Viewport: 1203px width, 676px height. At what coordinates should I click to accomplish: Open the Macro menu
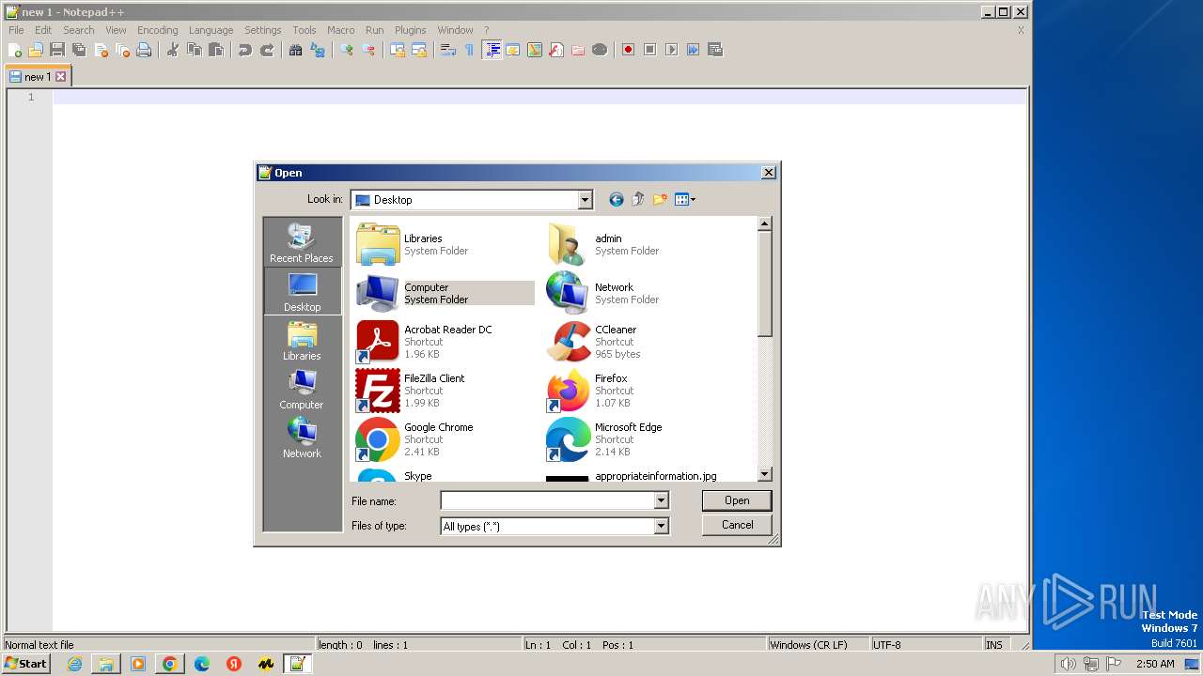click(x=340, y=30)
